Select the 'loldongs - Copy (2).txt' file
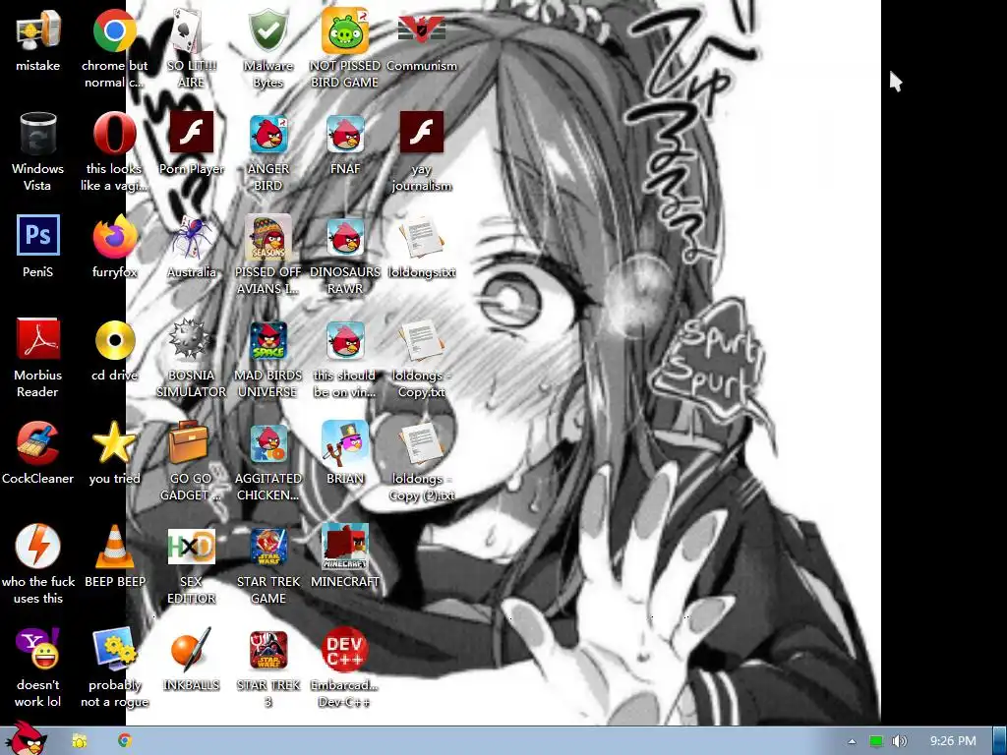The height and width of the screenshot is (755, 1007). (x=421, y=444)
